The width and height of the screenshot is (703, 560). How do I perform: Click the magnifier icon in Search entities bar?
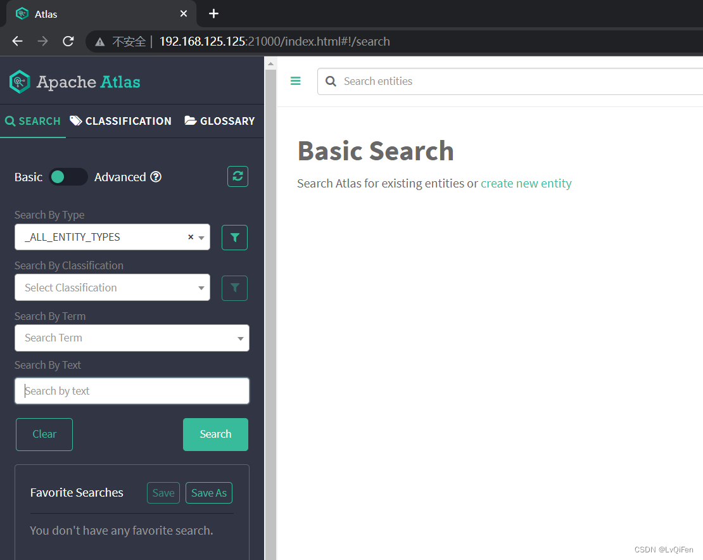click(x=330, y=81)
